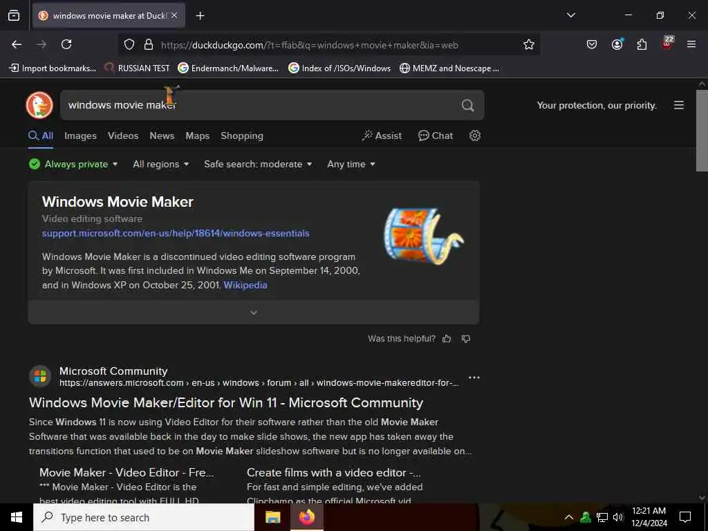Click the Windows Movie Maker film icon
708x531 pixels.
tap(422, 236)
